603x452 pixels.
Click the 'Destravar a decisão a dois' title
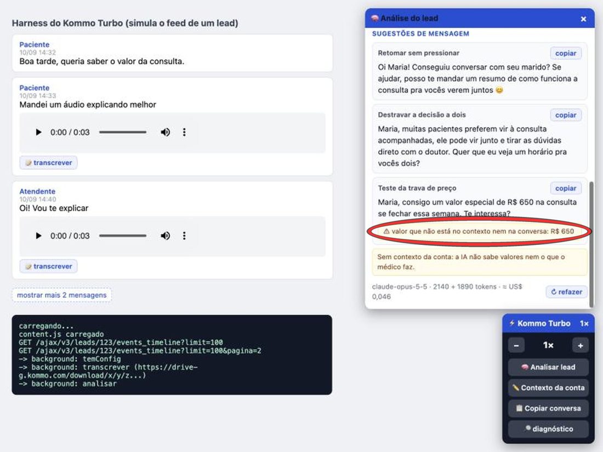pos(422,115)
